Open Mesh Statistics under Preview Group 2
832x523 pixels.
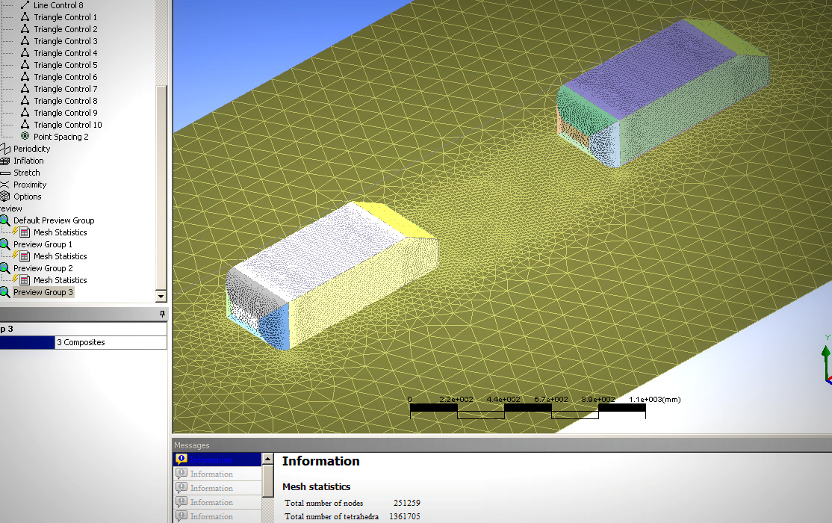(60, 280)
